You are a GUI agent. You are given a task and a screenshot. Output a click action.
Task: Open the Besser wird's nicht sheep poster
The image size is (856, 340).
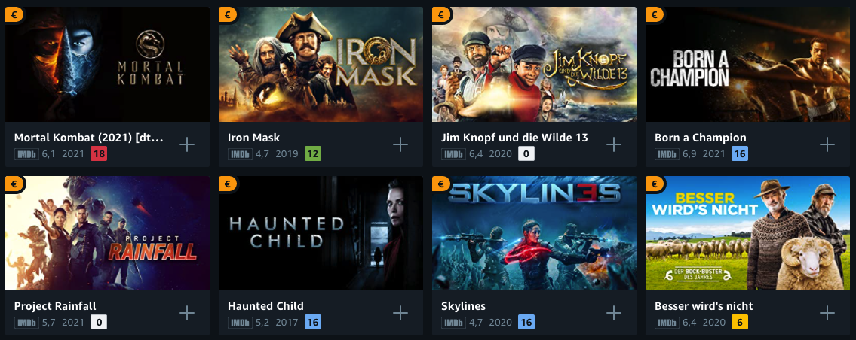pyautogui.click(x=748, y=233)
